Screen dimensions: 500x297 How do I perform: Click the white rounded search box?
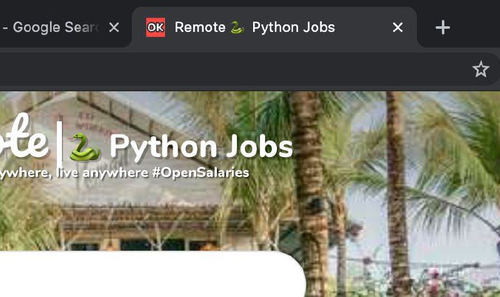(152, 274)
